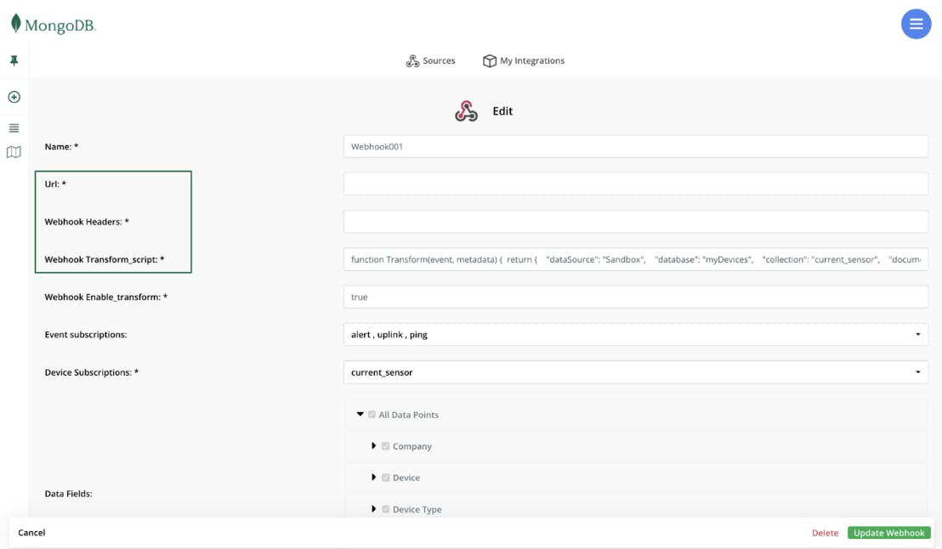Open the blue hamburger menu button
The width and height of the screenshot is (942, 549).
916,25
